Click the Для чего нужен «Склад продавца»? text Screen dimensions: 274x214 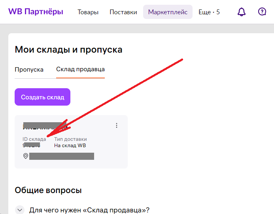click(89, 210)
